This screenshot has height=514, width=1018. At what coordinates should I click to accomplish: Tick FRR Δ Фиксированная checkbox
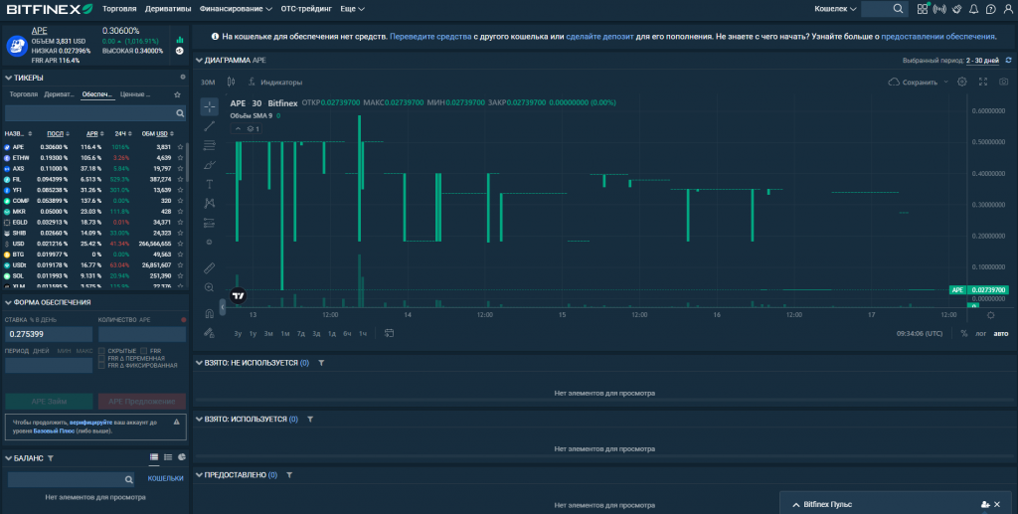[x=102, y=366]
